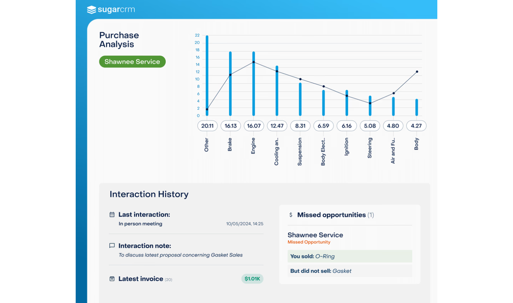Click the speech bubble icon by Interaction note
The height and width of the screenshot is (303, 513).
pyautogui.click(x=112, y=246)
